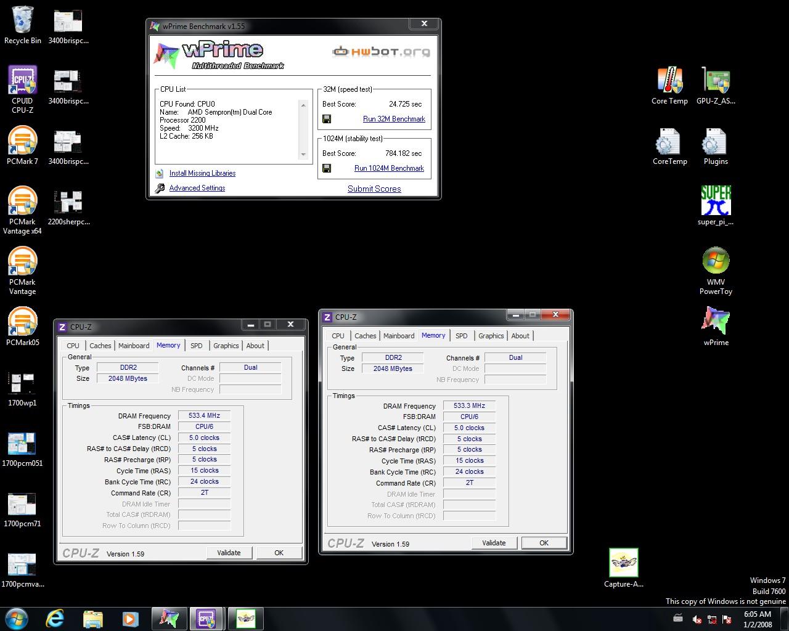
Task: Launch PCMark Vantage x64 shortcut
Action: [23, 210]
